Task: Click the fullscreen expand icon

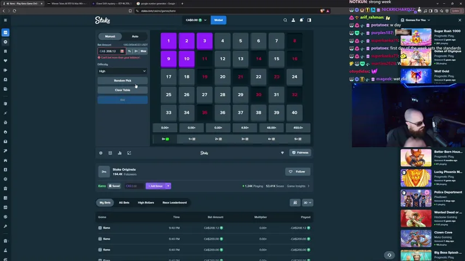Action: click(129, 153)
